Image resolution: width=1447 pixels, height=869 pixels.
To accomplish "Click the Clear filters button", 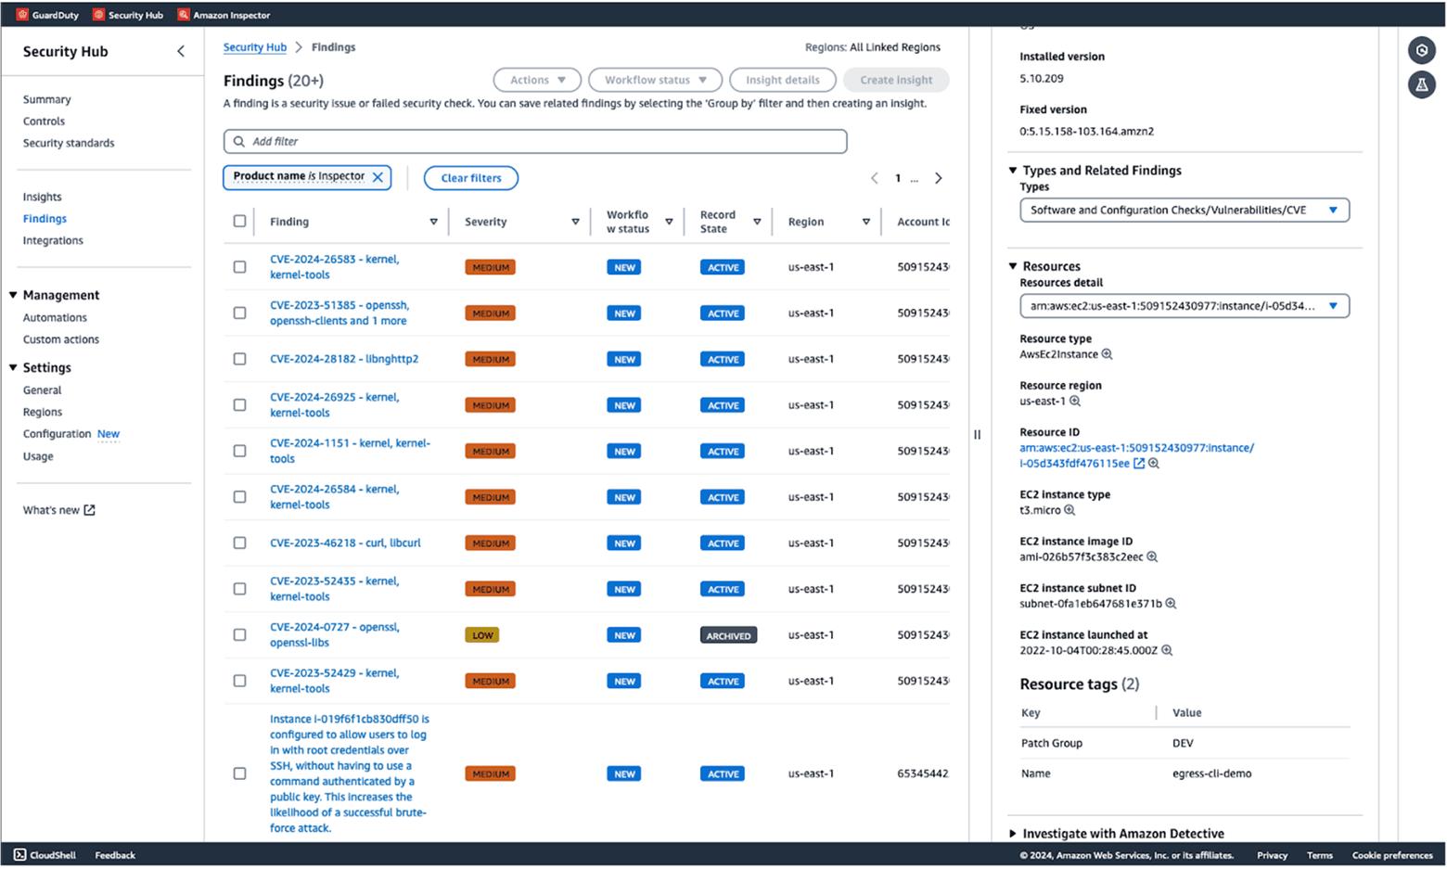I will point(471,178).
